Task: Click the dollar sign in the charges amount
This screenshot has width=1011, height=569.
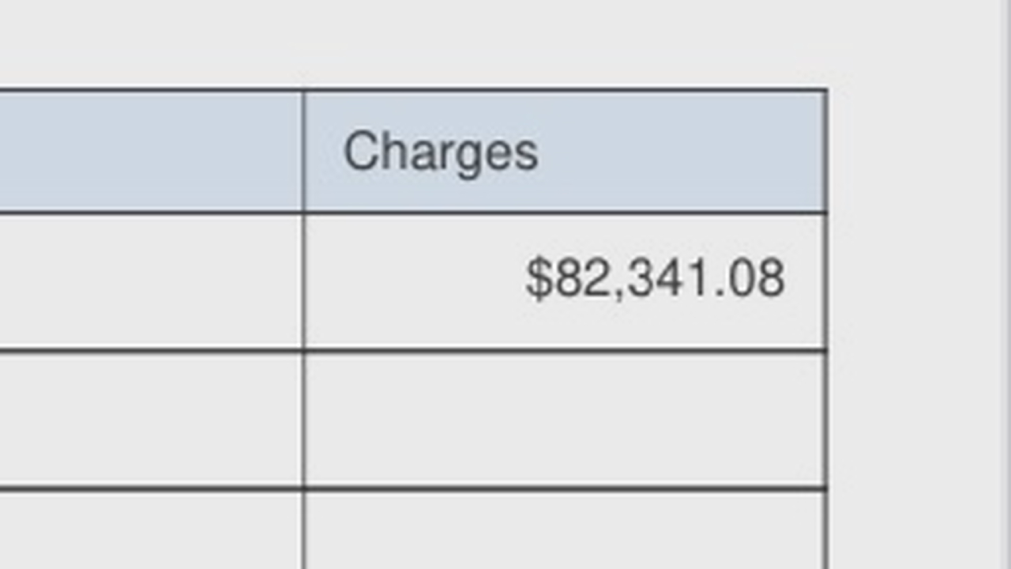Action: tap(538, 278)
